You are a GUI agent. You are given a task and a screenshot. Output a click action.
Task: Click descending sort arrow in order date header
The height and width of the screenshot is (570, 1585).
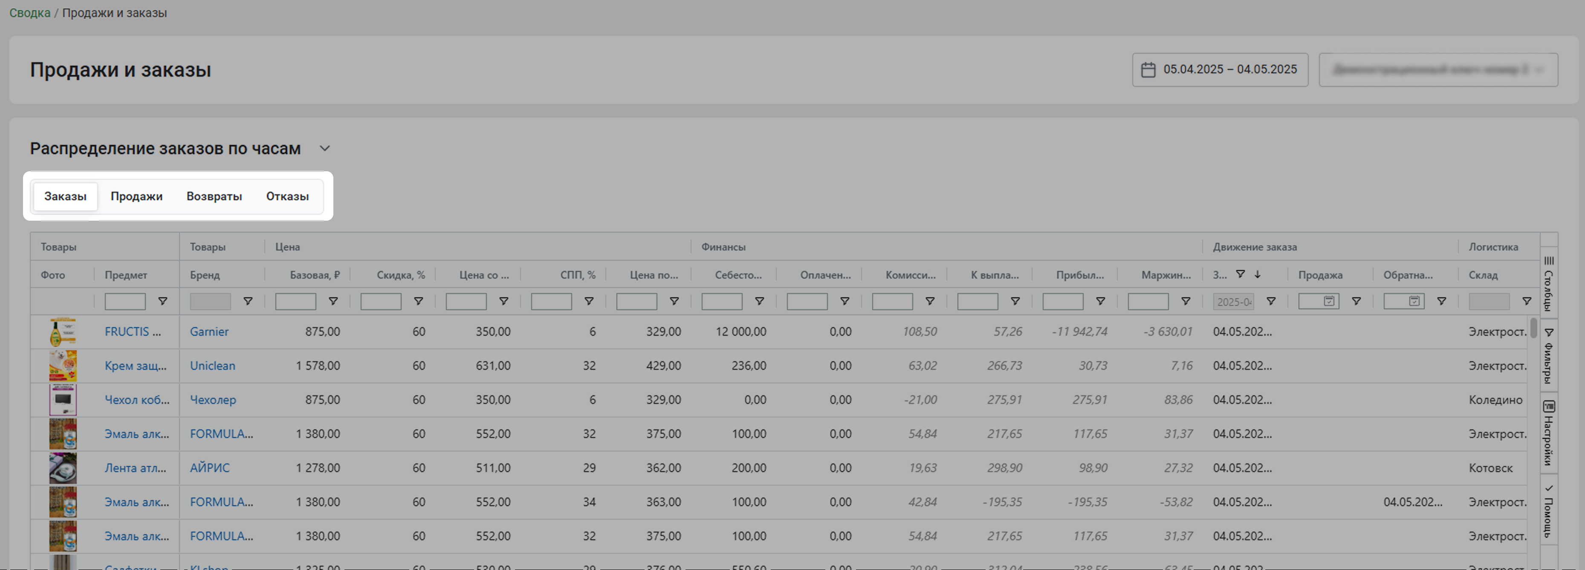pos(1258,274)
